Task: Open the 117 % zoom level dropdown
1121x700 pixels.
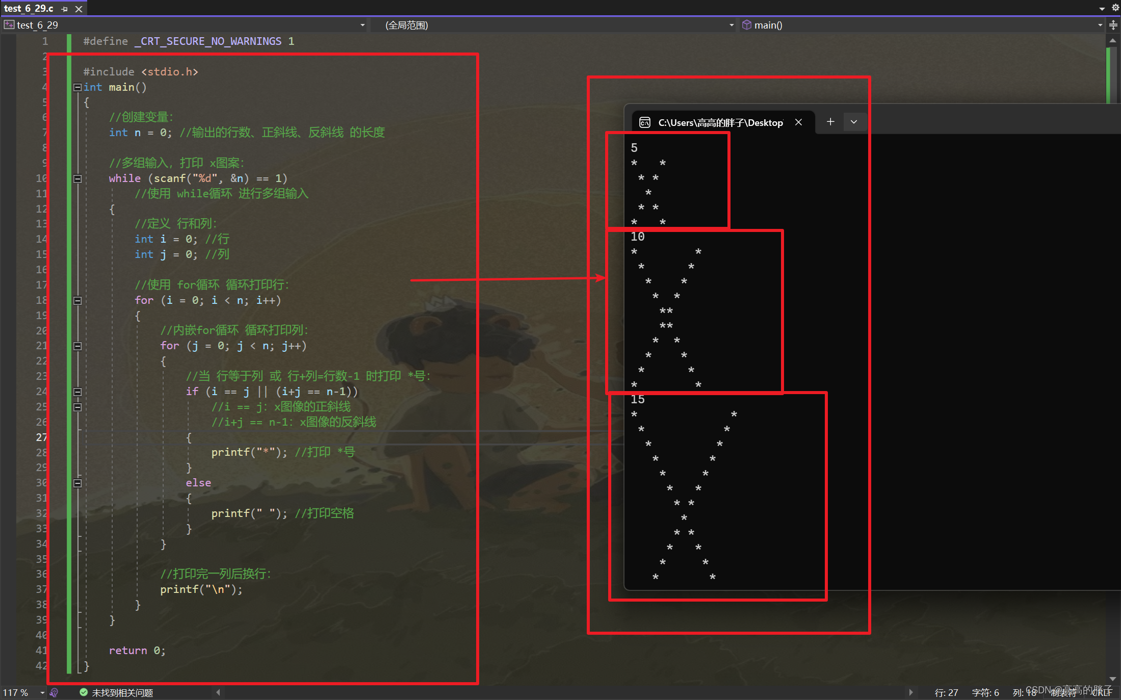Action: (42, 692)
